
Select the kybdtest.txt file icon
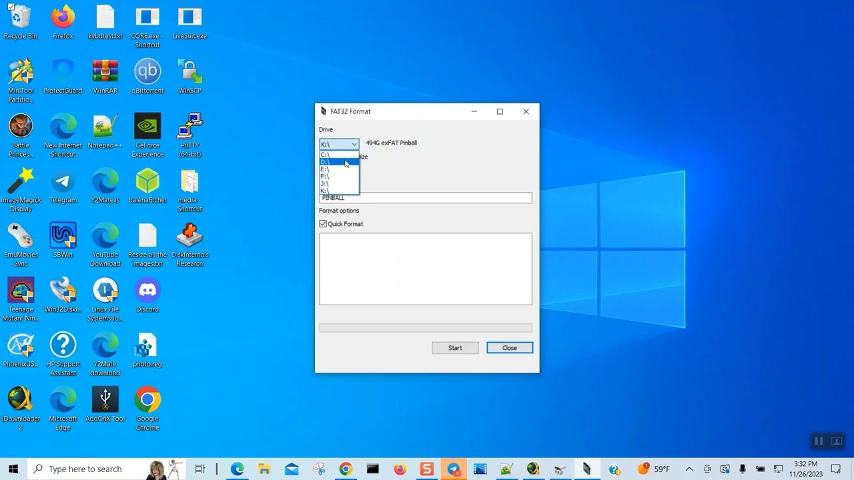click(x=105, y=22)
